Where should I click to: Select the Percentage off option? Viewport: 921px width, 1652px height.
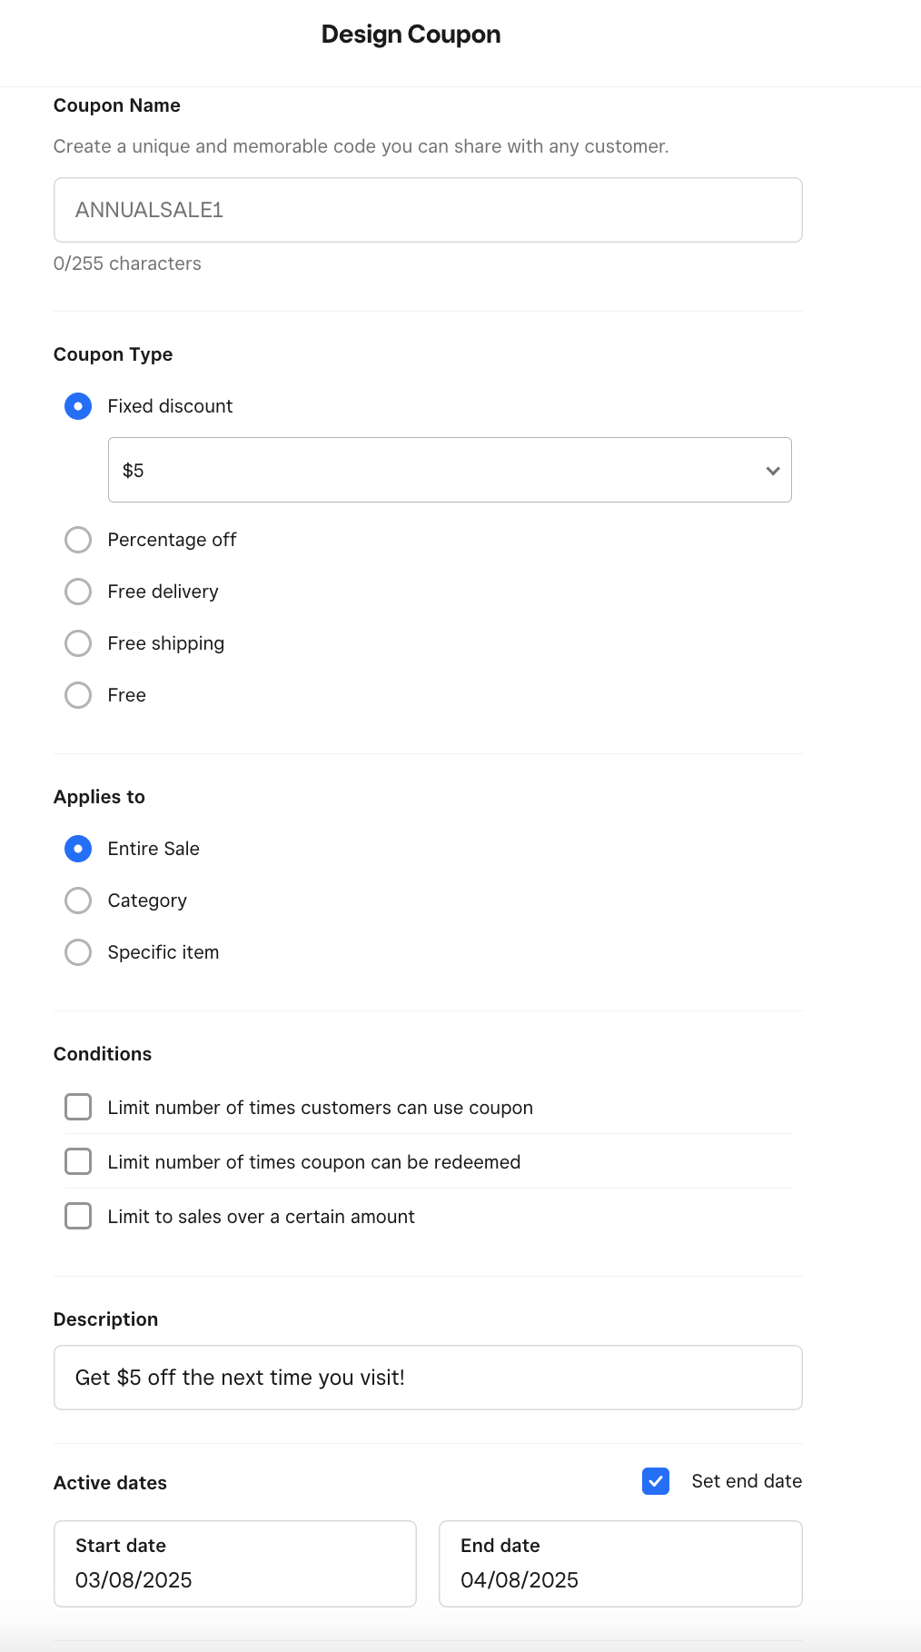point(78,540)
